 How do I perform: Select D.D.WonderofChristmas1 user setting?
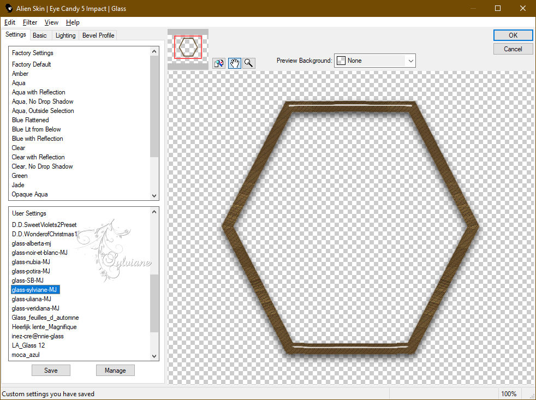pos(44,234)
